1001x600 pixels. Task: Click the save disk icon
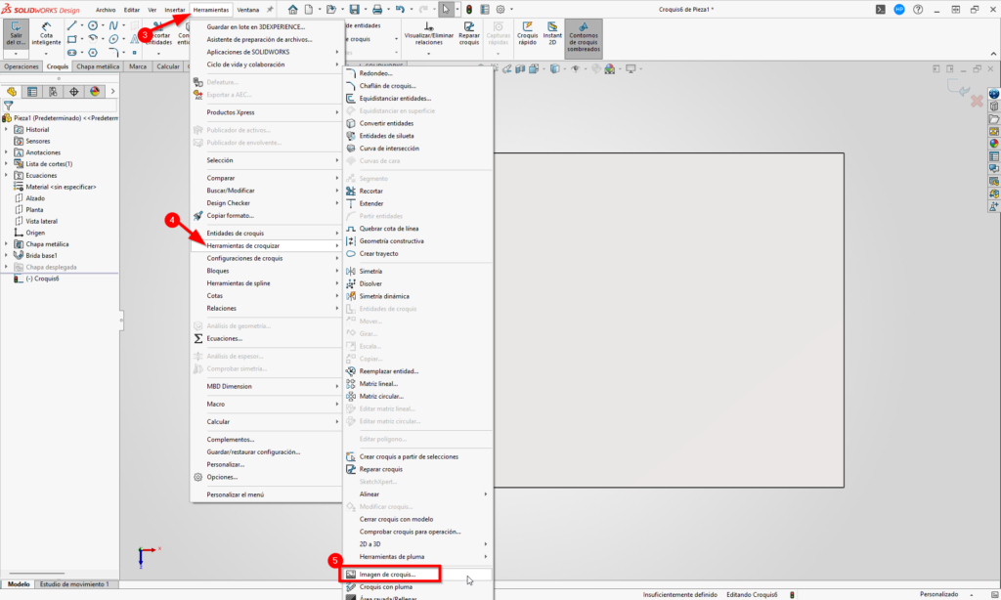coord(354,10)
